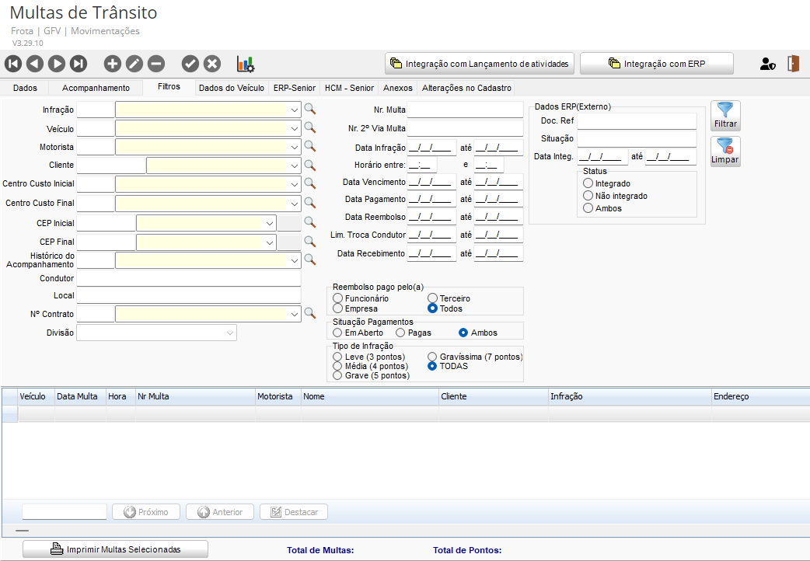Switch to the Acompanhamento tab
Image resolution: width=810 pixels, height=561 pixels.
pyautogui.click(x=96, y=88)
